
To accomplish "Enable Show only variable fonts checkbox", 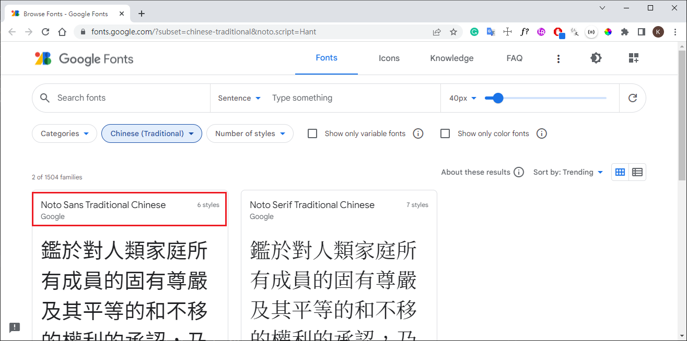I will 312,133.
